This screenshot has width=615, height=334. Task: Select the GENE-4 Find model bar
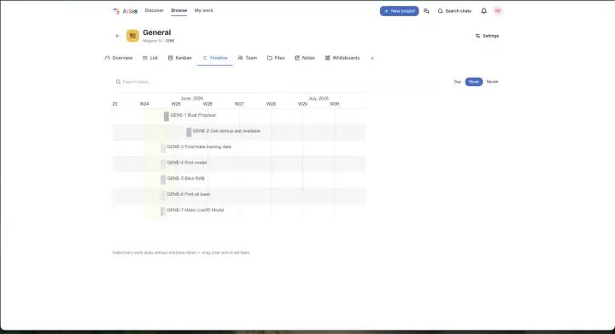pyautogui.click(x=163, y=164)
